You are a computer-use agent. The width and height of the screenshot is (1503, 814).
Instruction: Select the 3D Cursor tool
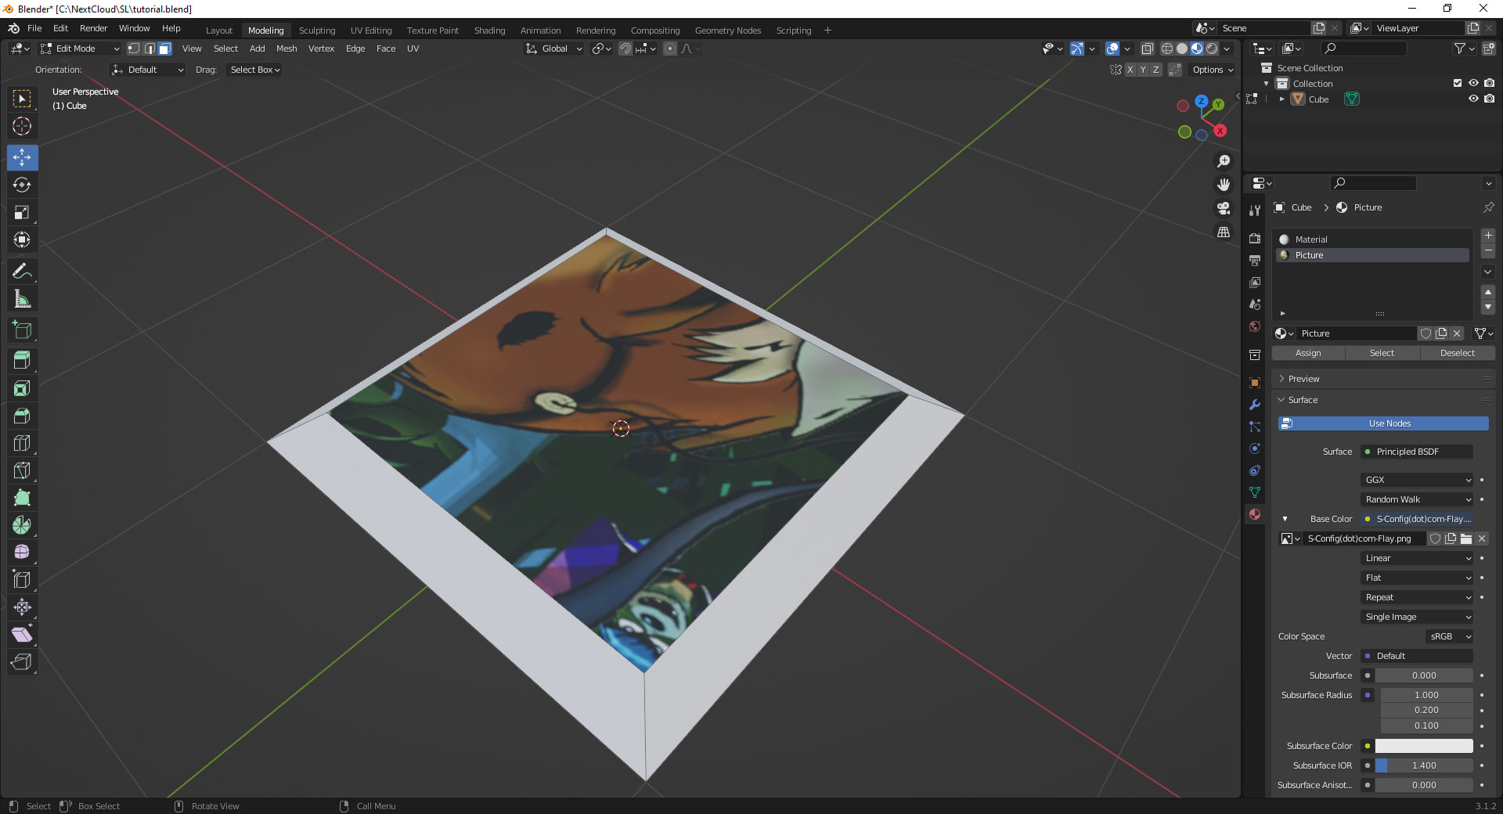pos(22,126)
